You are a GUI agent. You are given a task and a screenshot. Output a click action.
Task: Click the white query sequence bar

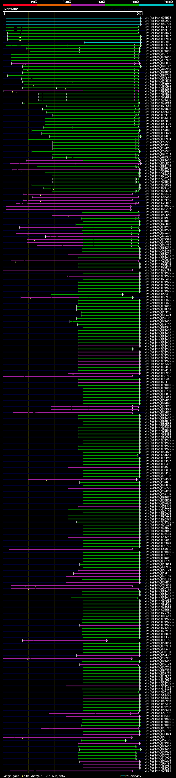tap(73, 12)
